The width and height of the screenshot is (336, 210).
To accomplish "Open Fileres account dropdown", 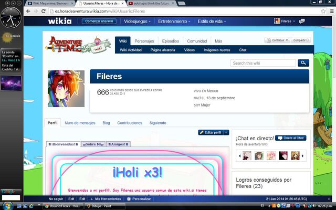I will tap(288, 21).
